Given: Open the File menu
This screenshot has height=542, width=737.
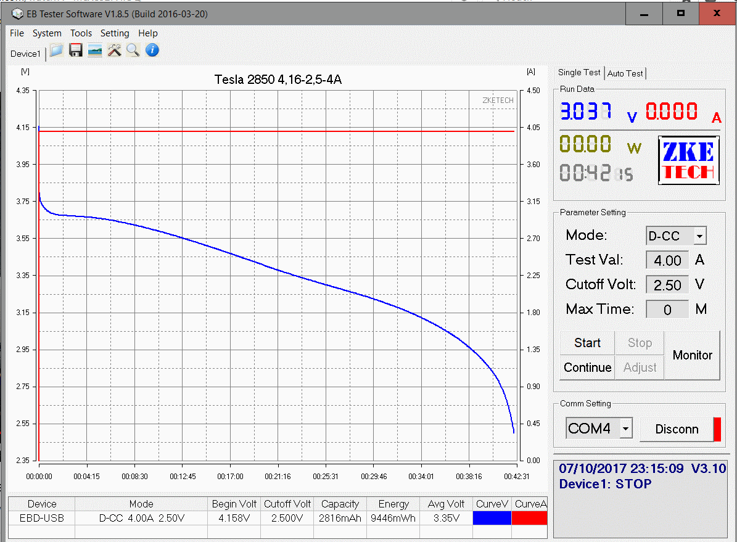Looking at the screenshot, I should click(17, 33).
